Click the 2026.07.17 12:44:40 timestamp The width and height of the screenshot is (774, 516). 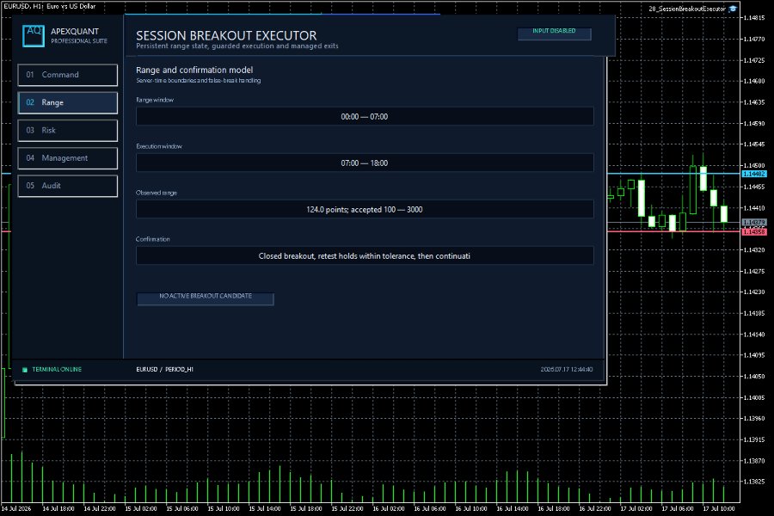pos(567,369)
